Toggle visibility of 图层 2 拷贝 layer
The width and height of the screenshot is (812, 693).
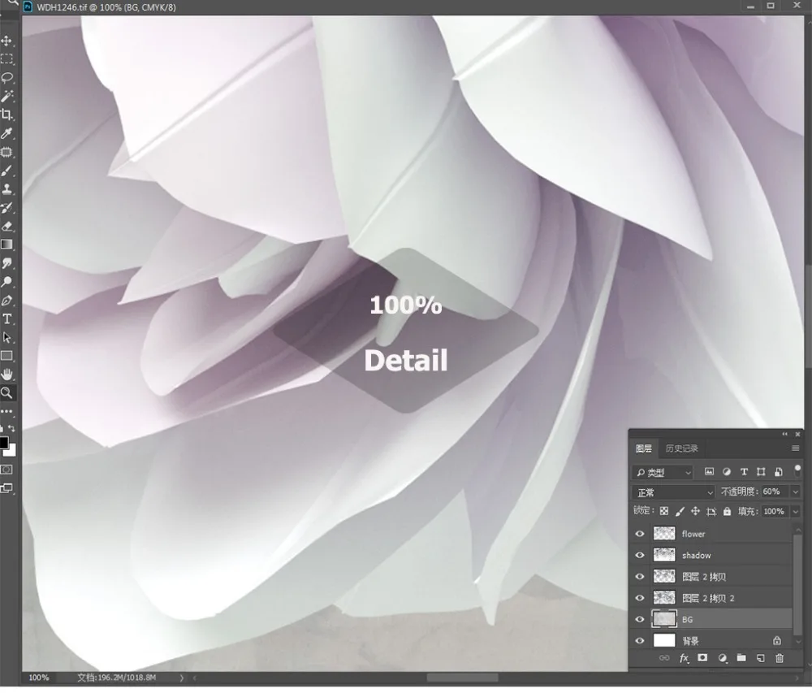pyautogui.click(x=640, y=577)
